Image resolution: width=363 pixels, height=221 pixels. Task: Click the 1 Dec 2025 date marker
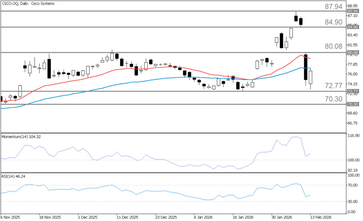tap(87, 217)
